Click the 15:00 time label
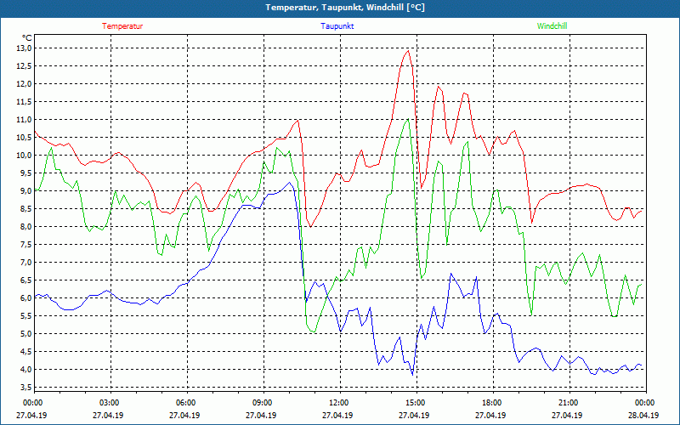Image resolution: width=680 pixels, height=425 pixels. pyautogui.click(x=414, y=403)
